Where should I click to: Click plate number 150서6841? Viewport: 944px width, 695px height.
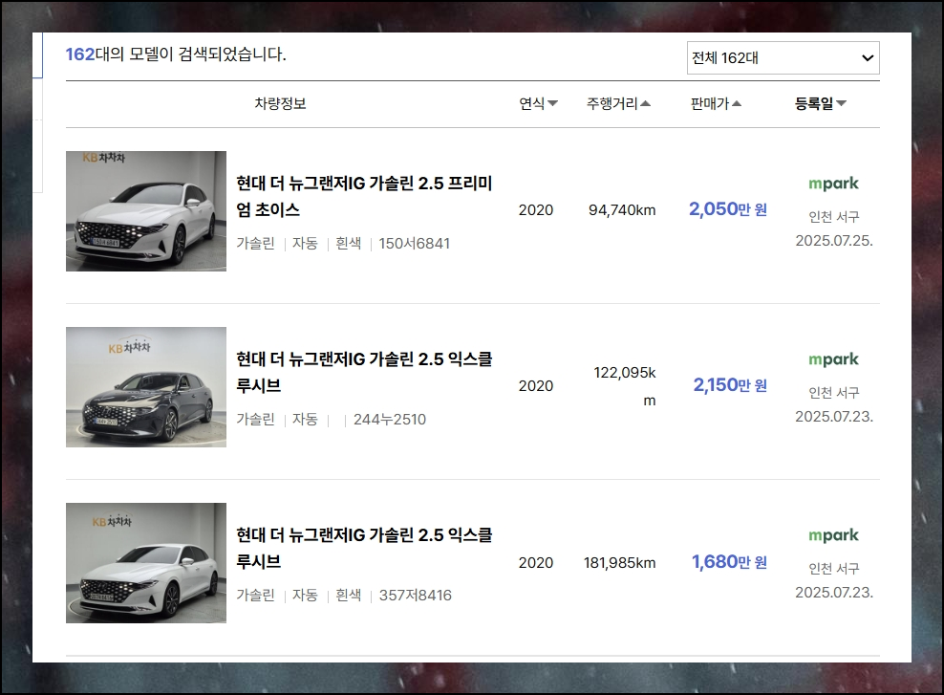tap(415, 244)
